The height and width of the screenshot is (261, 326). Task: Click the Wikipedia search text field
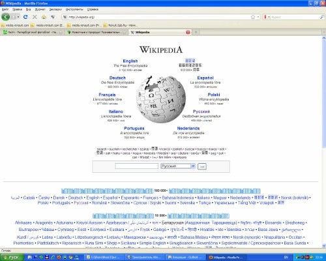[137, 166]
